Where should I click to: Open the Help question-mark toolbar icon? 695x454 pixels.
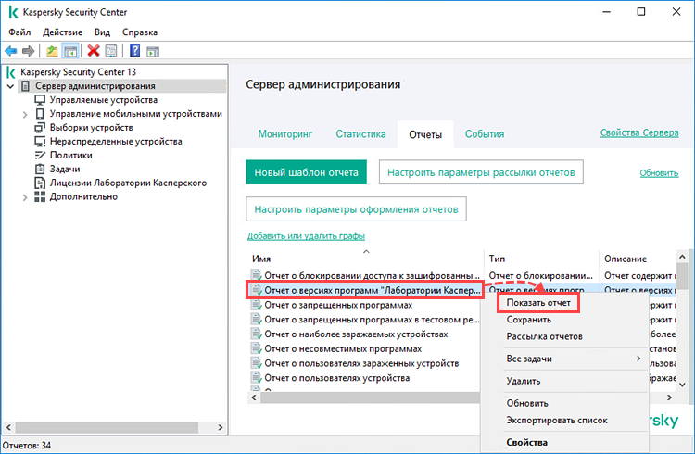click(134, 51)
